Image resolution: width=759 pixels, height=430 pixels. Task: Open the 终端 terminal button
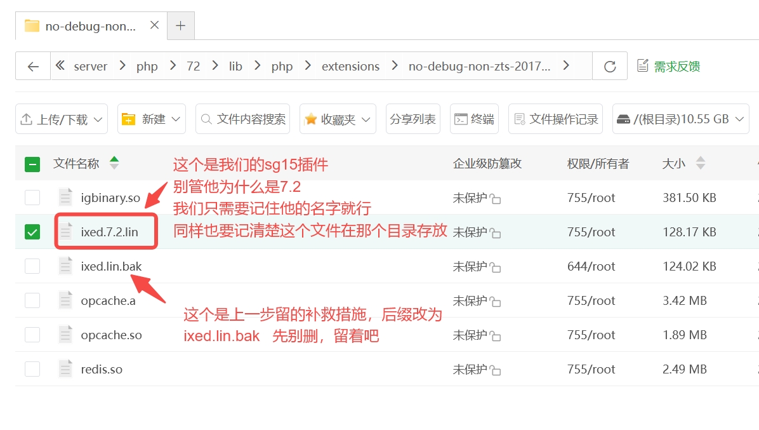474,119
